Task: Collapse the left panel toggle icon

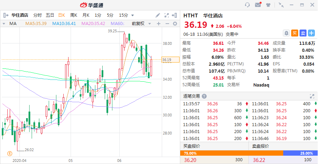Action: pyautogui.click(x=6, y=15)
